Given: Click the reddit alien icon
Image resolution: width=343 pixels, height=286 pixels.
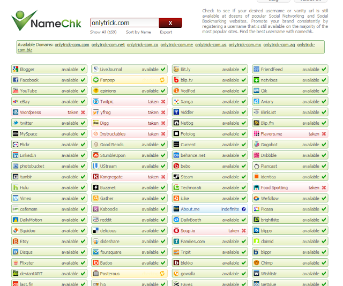Looking at the screenshot, I should [x=95, y=220].
